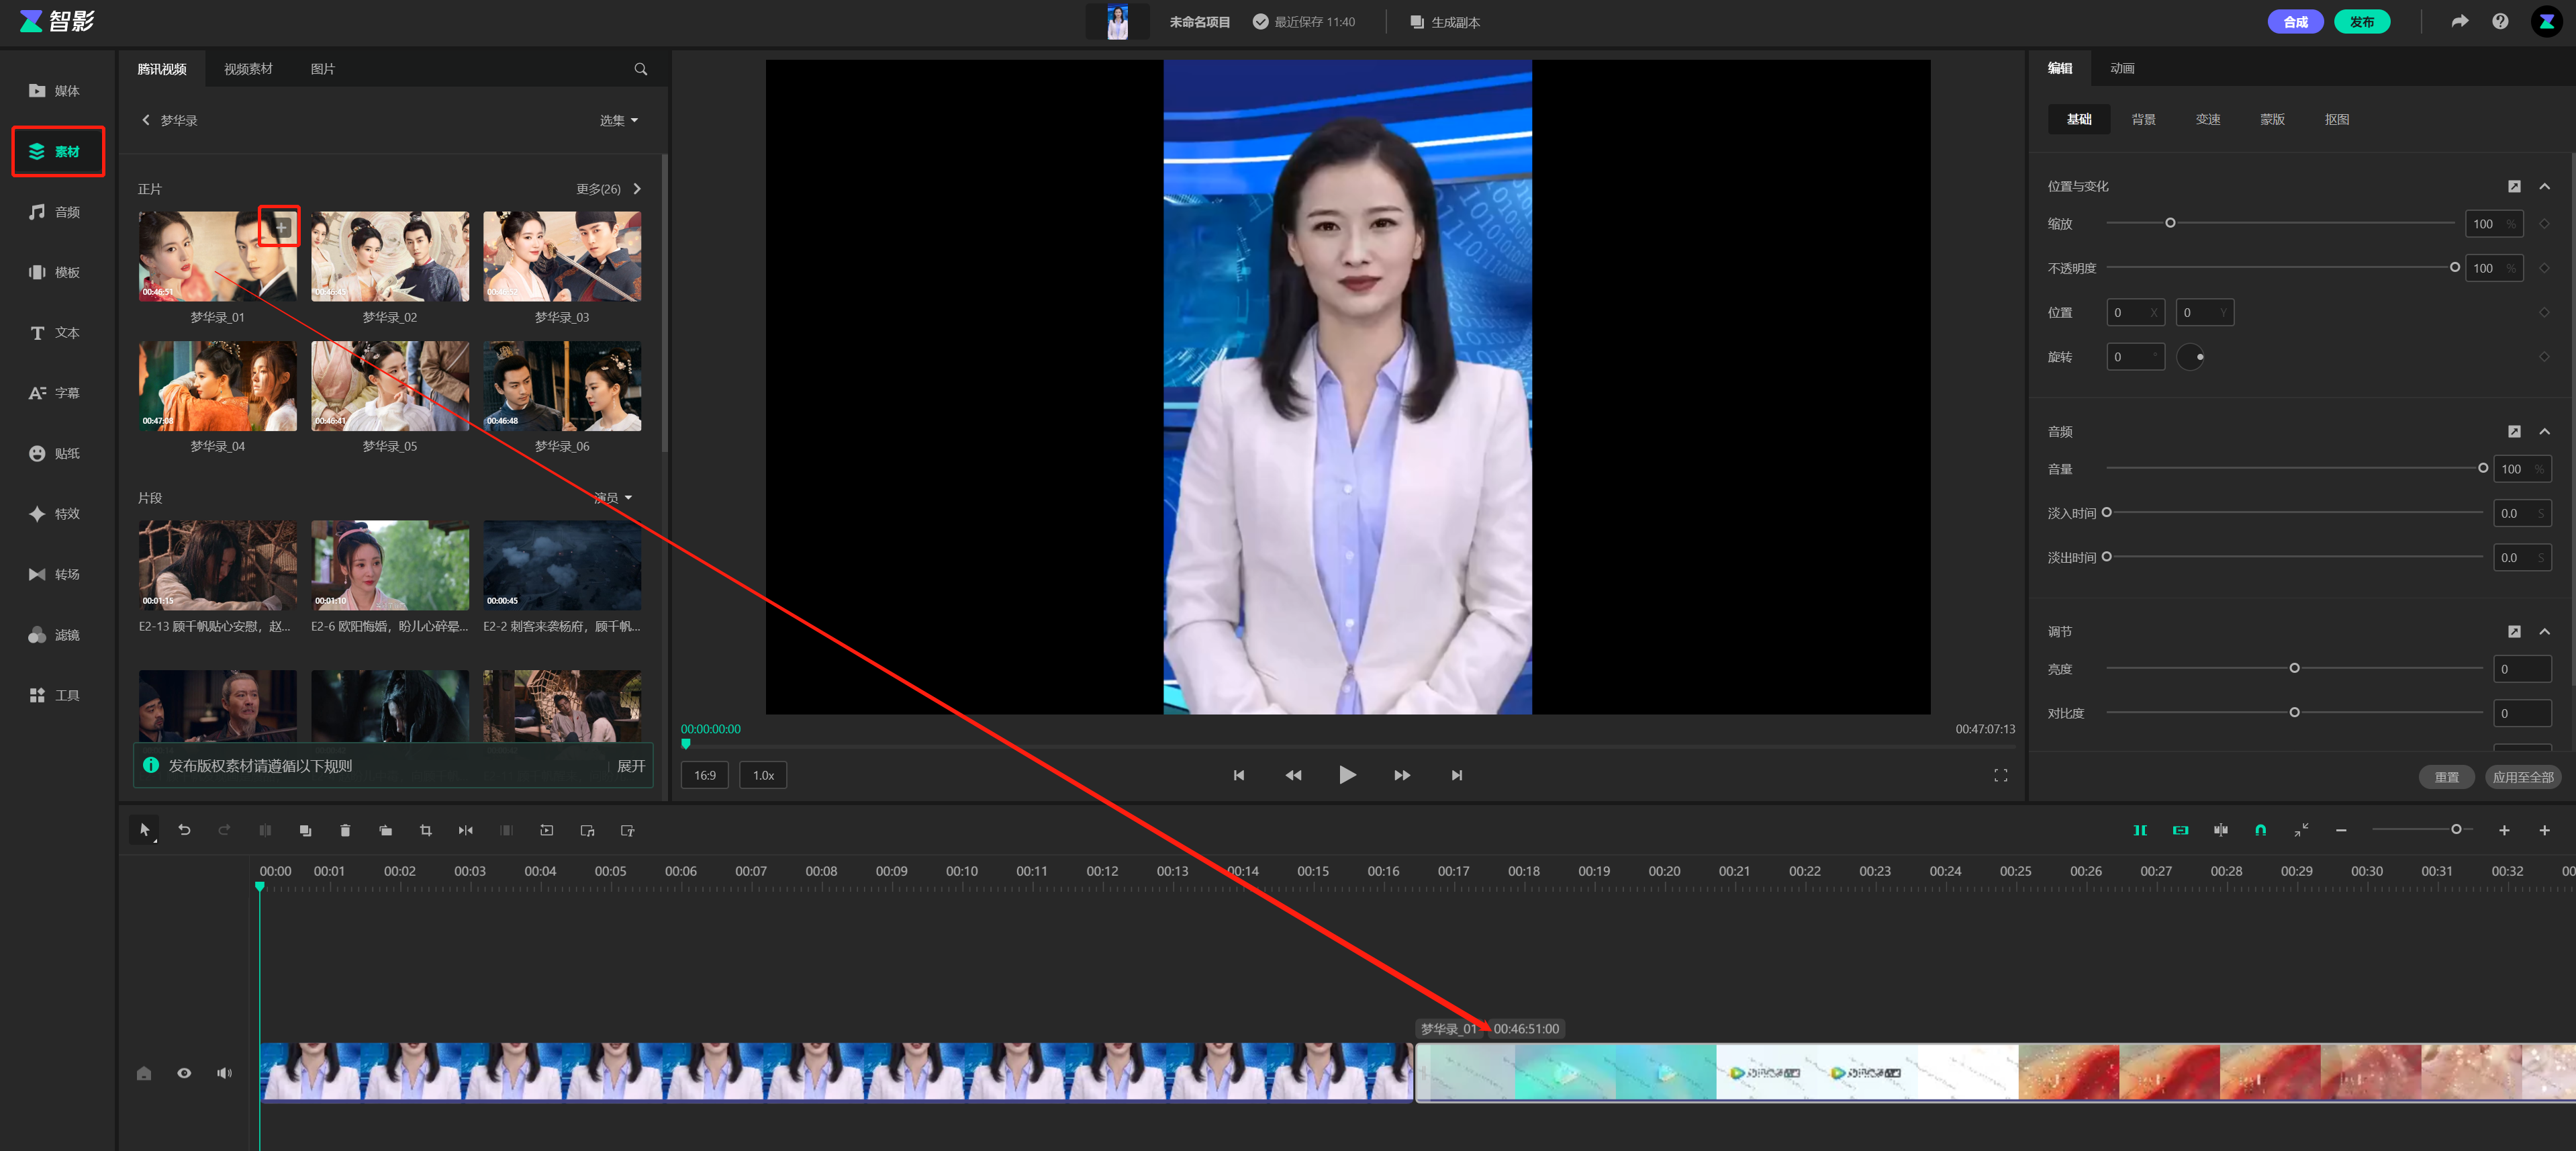Toggle the track lock icon
This screenshot has height=1151, width=2576.
pos(144,1073)
